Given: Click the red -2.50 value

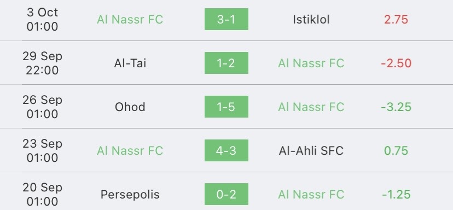Looking at the screenshot, I should click(x=396, y=63).
